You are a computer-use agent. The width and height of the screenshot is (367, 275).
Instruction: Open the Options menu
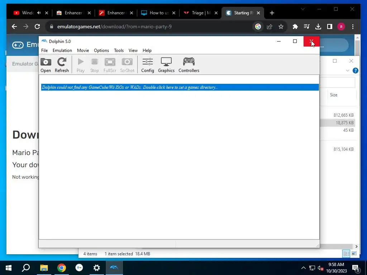click(101, 50)
